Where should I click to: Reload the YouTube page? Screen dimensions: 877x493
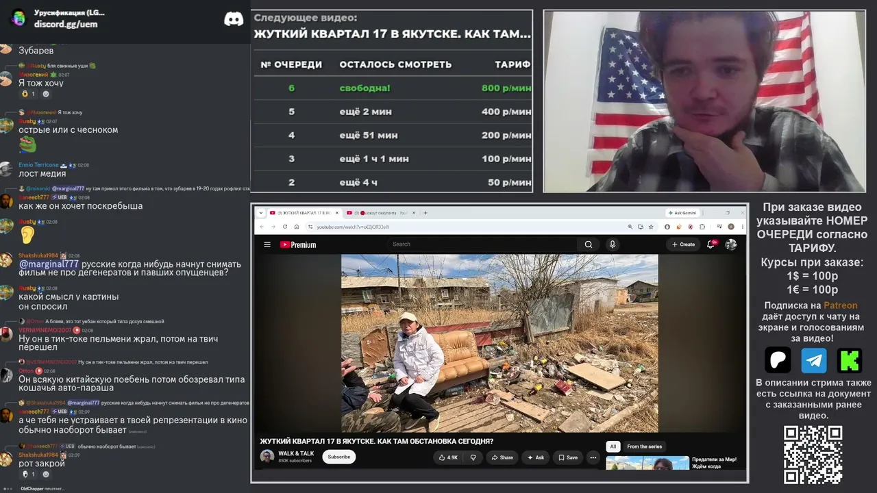coord(284,227)
